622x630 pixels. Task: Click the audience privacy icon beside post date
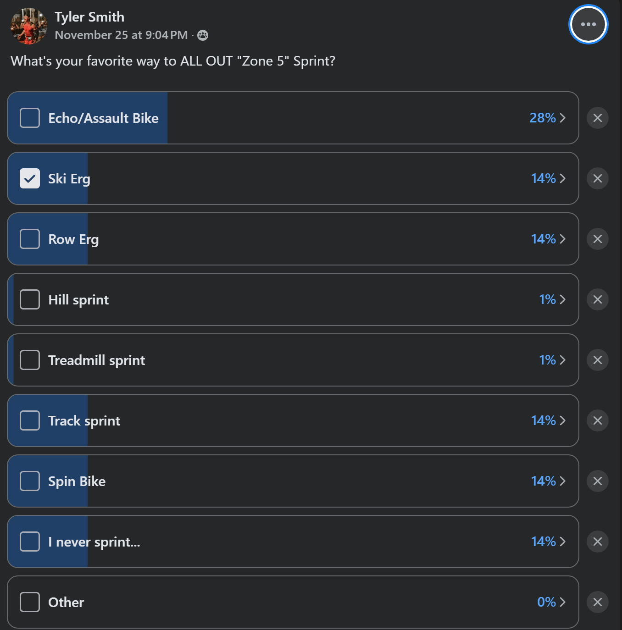coord(203,35)
